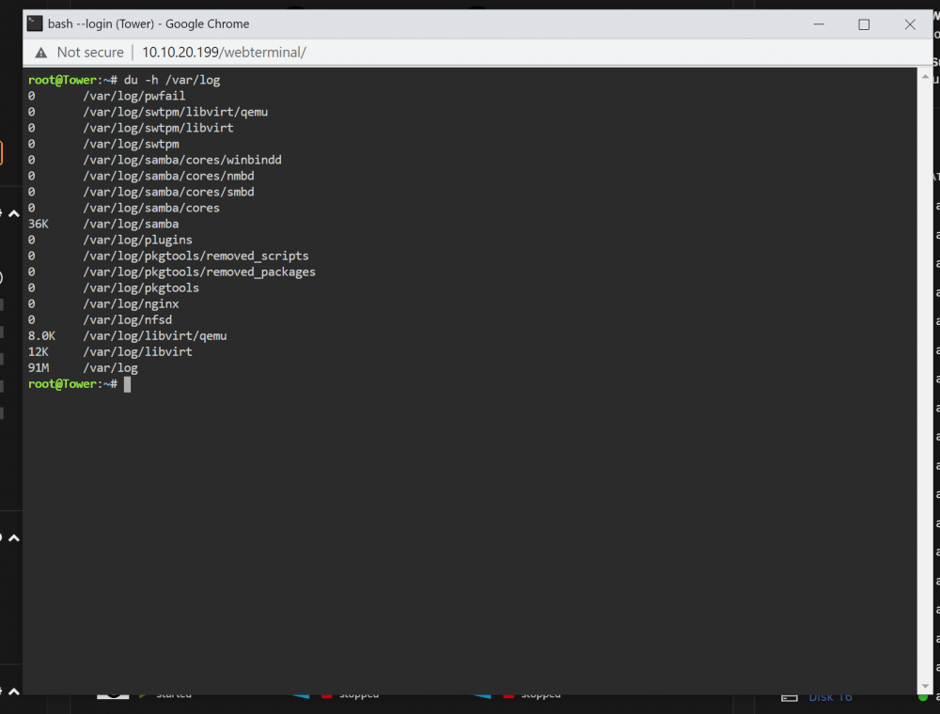Click the /var/log/libvirt/qemu path
Screen dimensions: 940x714
[x=155, y=336]
